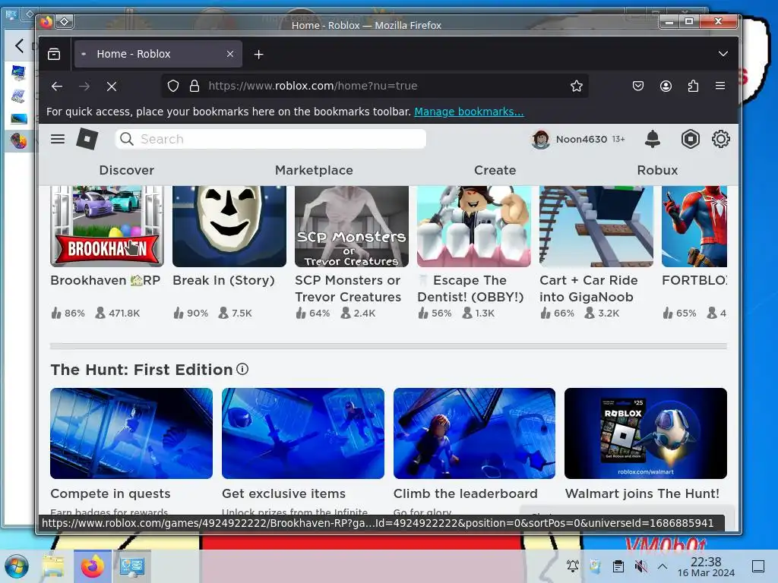
Task: Open Roblox settings gear
Action: tap(720, 139)
